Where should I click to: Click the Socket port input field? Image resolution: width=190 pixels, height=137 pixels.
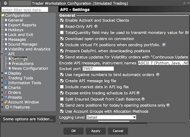click(x=98, y=69)
